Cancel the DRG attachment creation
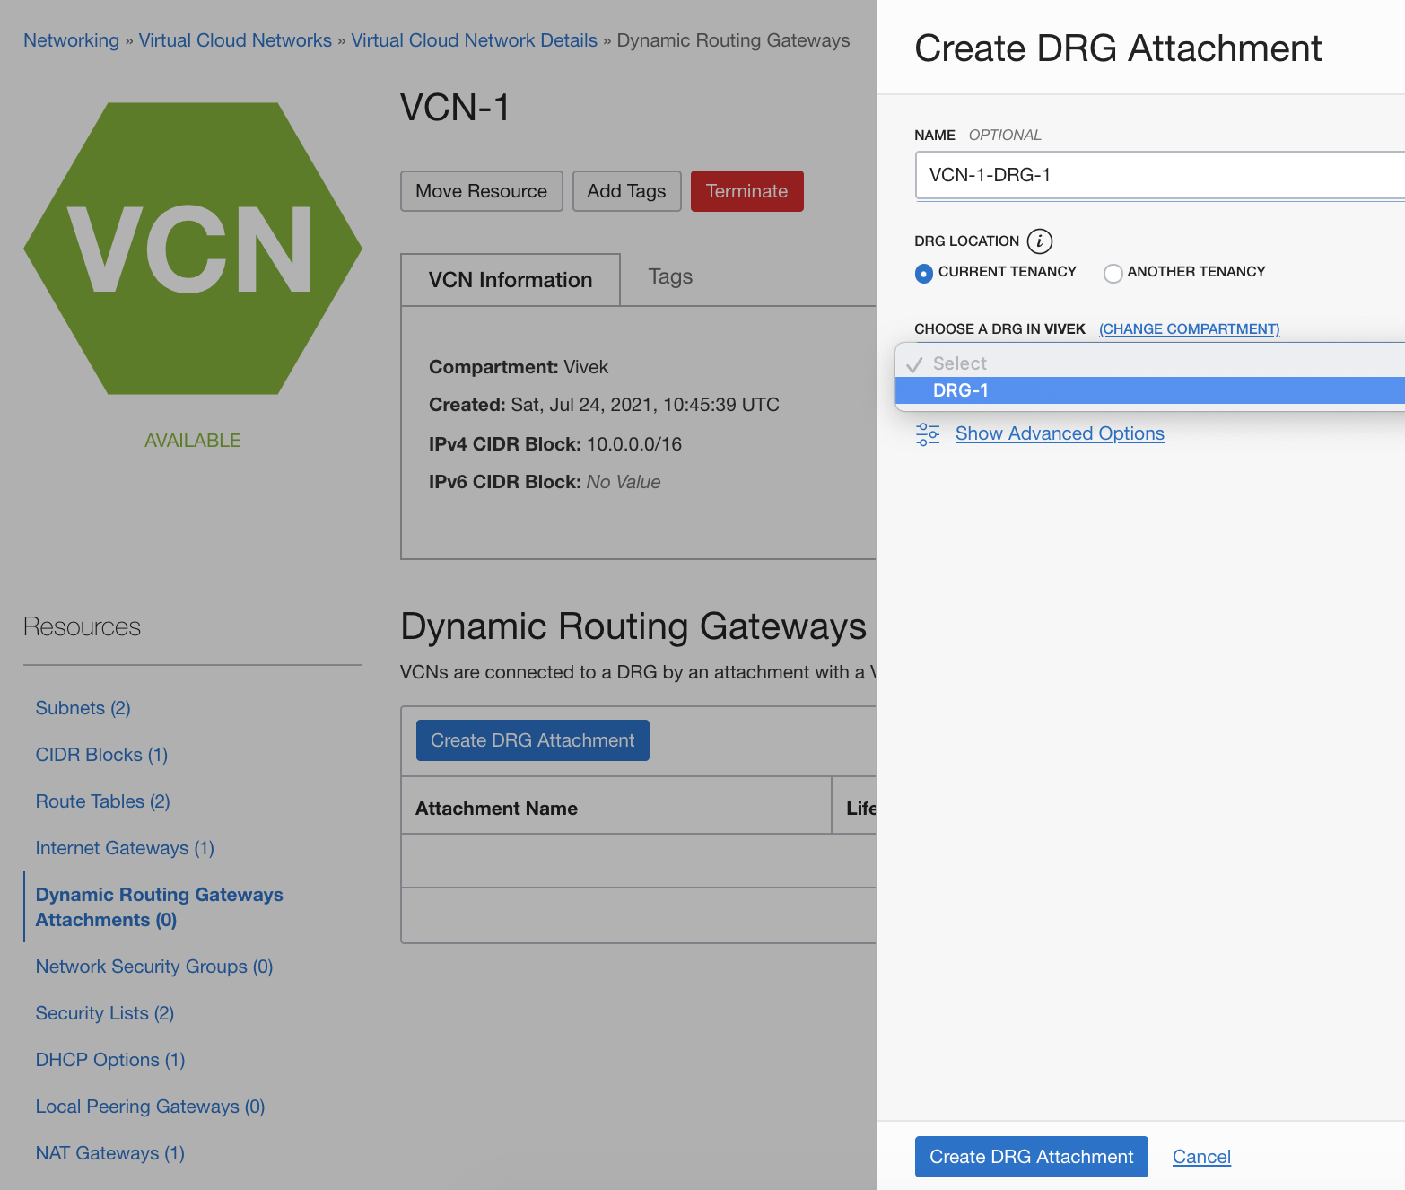The height and width of the screenshot is (1190, 1405). click(1201, 1157)
